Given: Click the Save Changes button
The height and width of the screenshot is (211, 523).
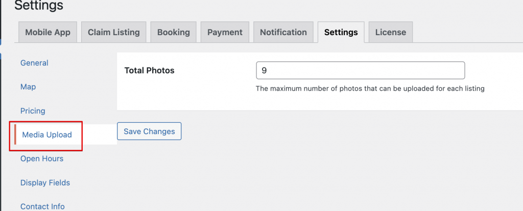Looking at the screenshot, I should point(149,131).
